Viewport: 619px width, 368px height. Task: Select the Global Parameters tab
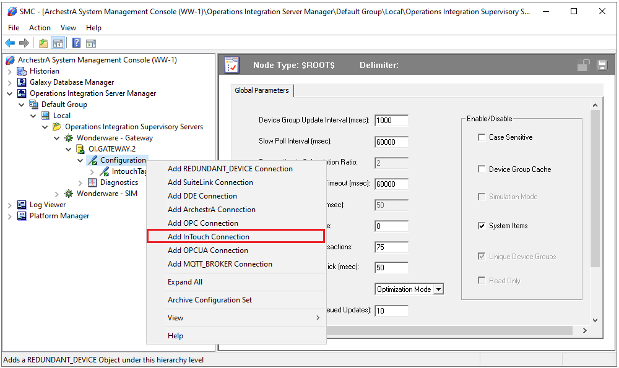click(262, 90)
